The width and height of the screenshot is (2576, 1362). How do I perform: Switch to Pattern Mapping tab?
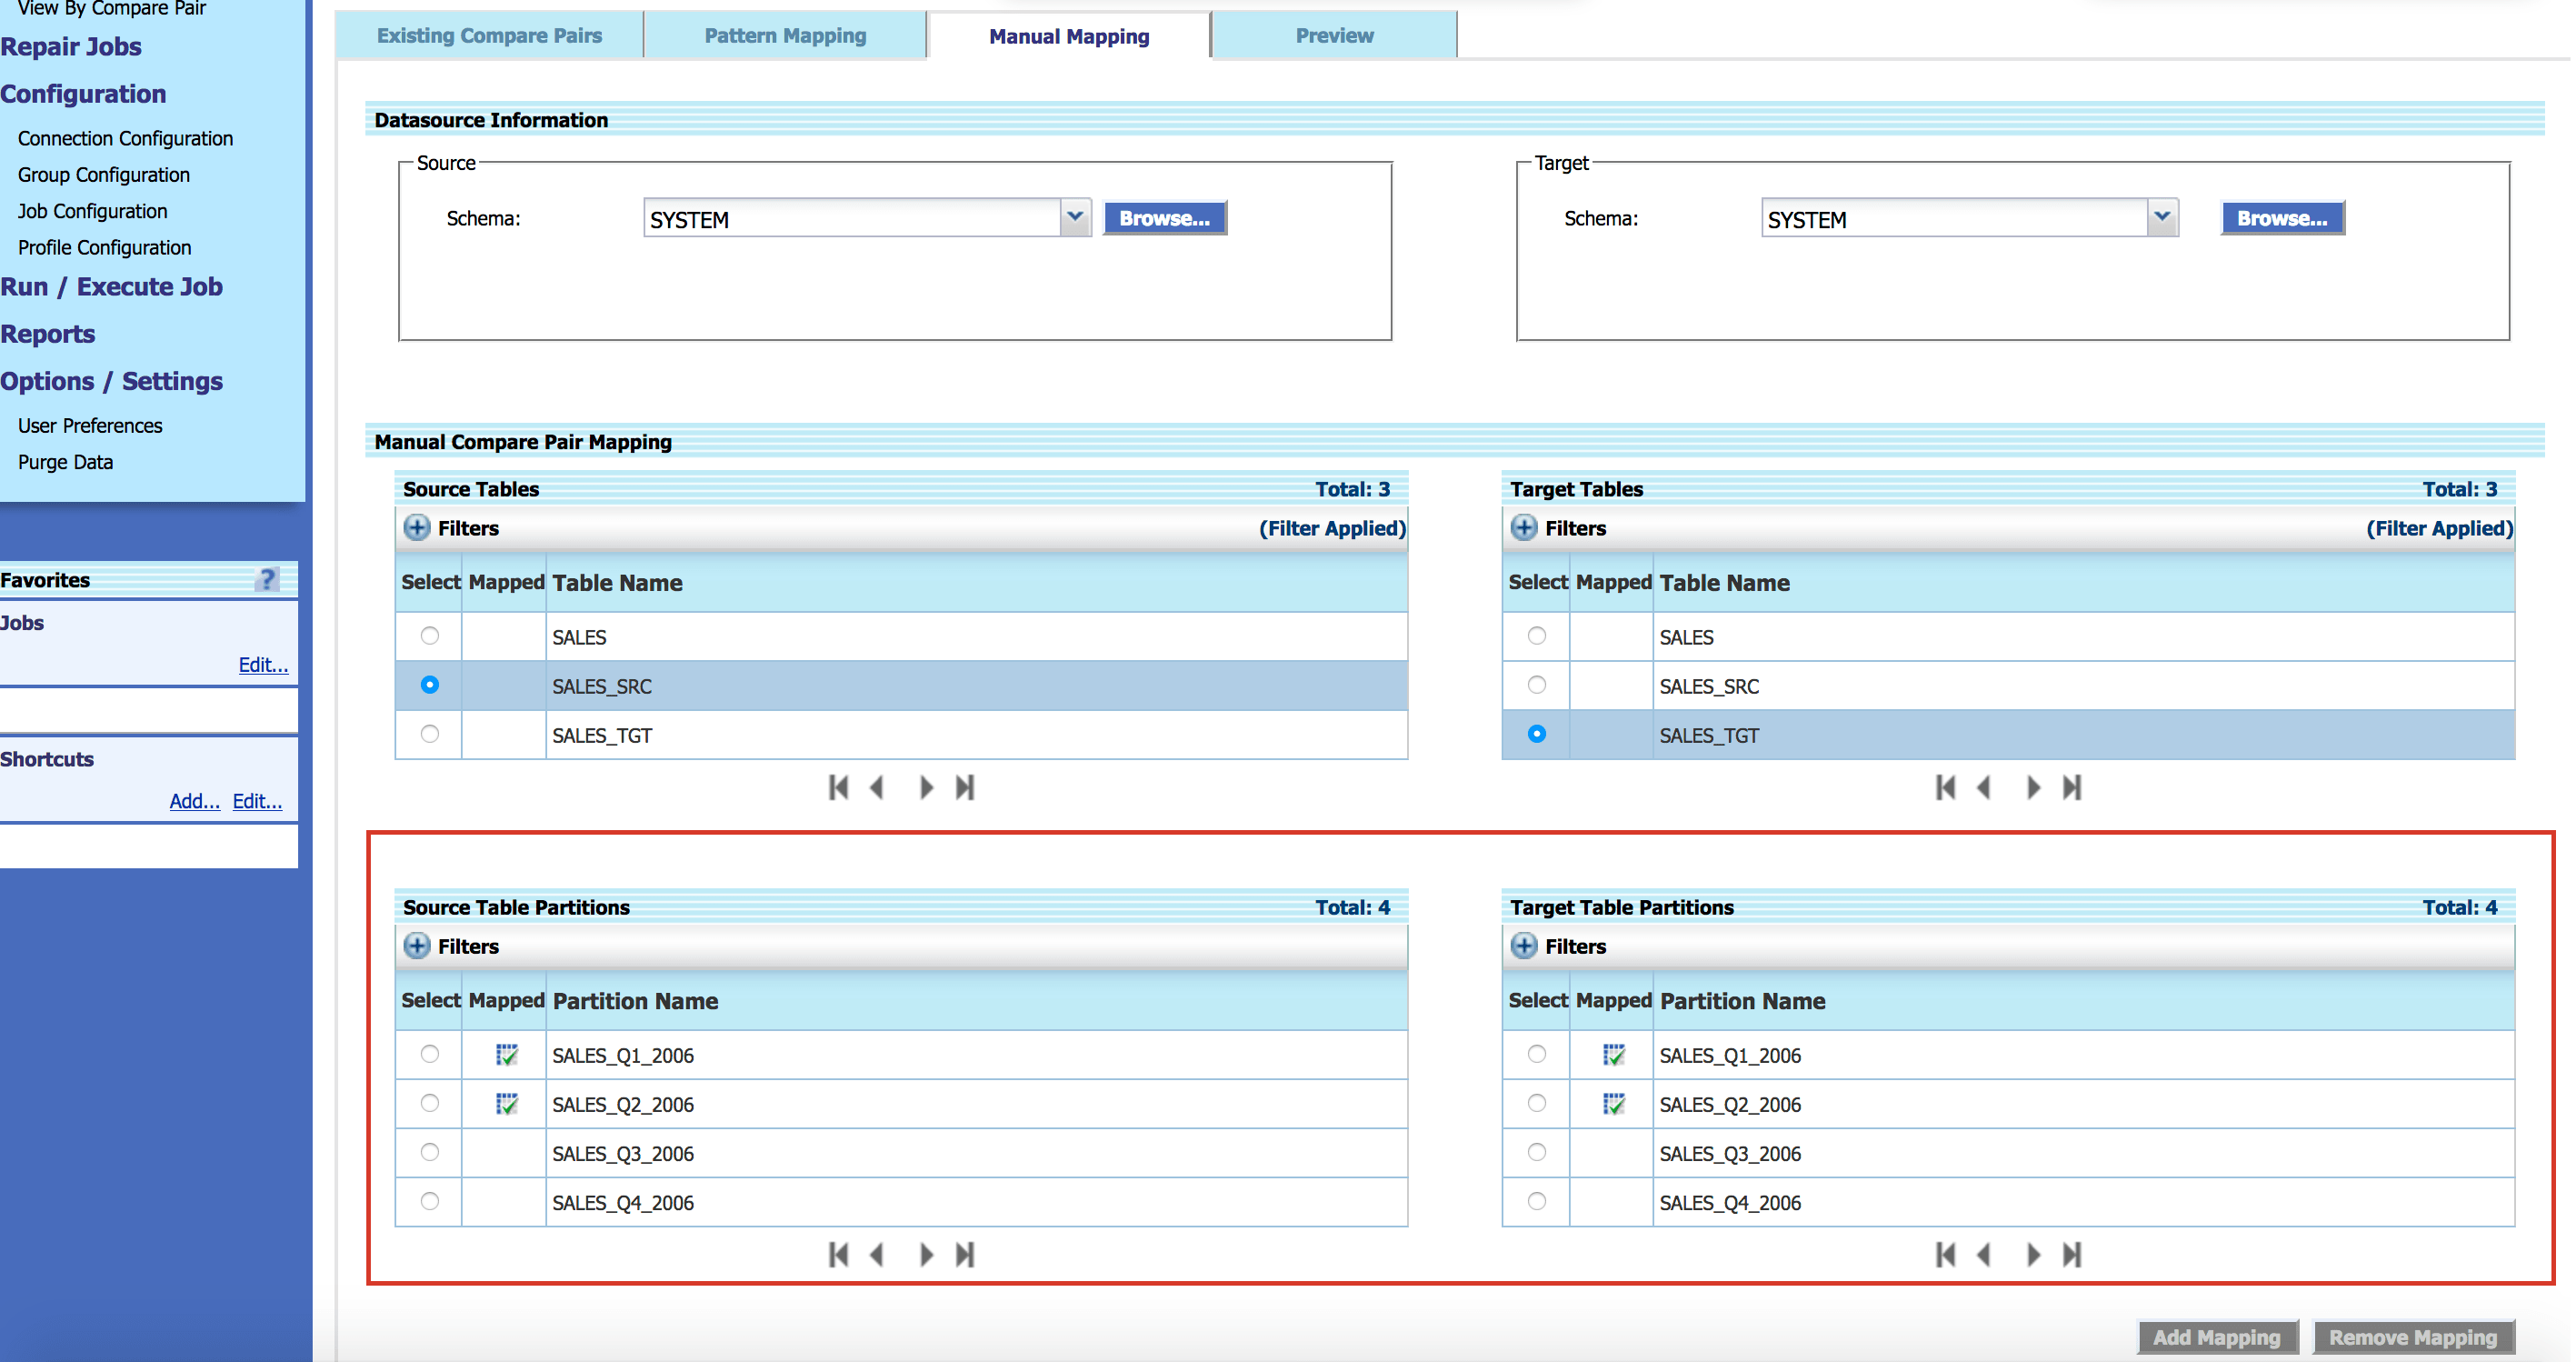(x=785, y=36)
